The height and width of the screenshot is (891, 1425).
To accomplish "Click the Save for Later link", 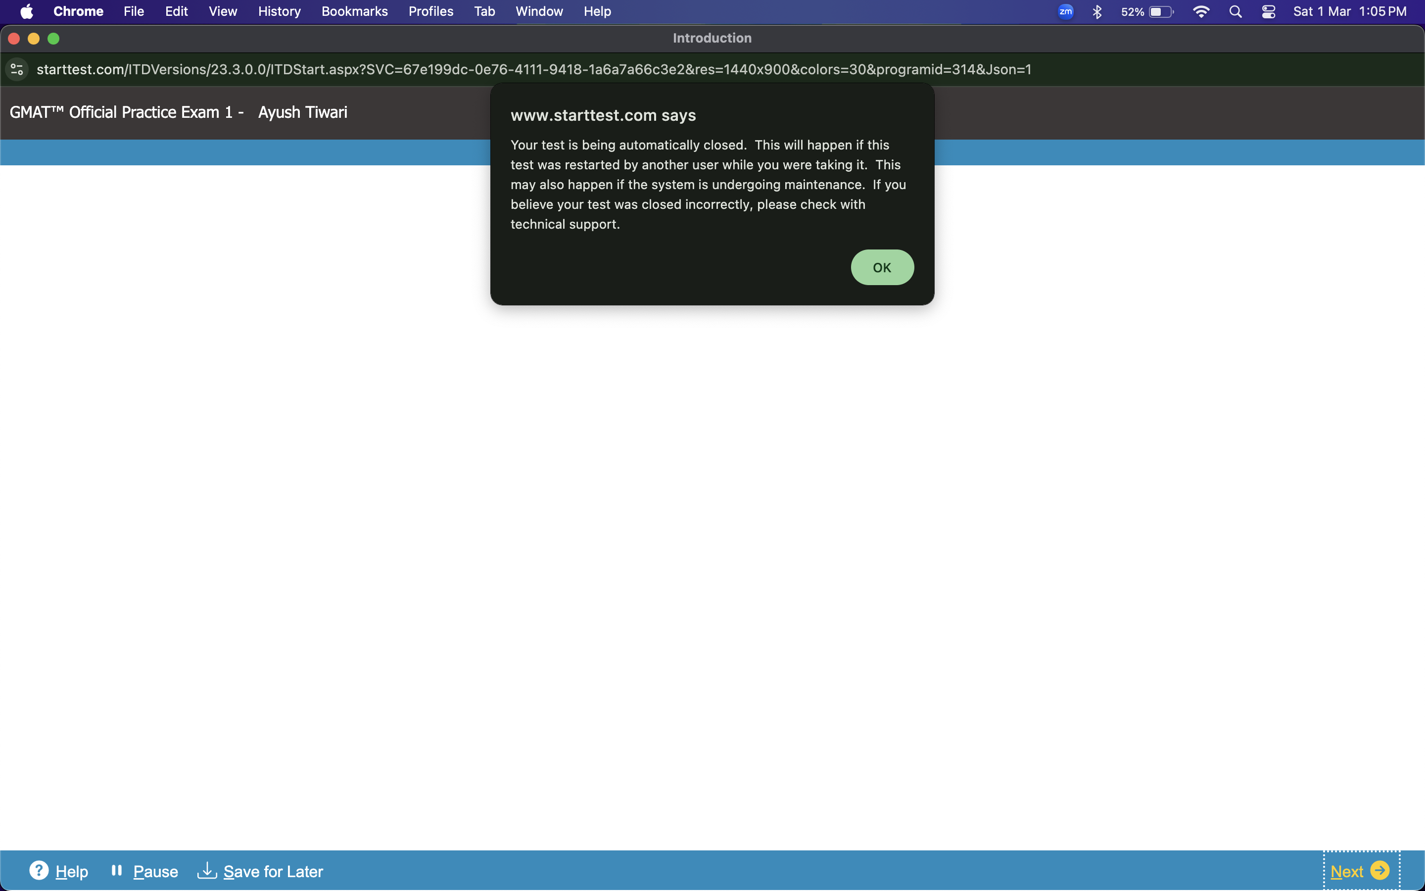I will click(x=273, y=872).
